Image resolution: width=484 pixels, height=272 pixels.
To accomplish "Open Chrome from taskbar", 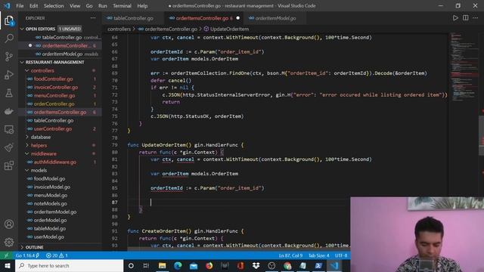I will [x=287, y=265].
